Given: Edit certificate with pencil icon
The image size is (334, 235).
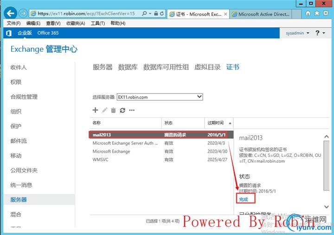Looking at the screenshot, I should coord(104,110).
